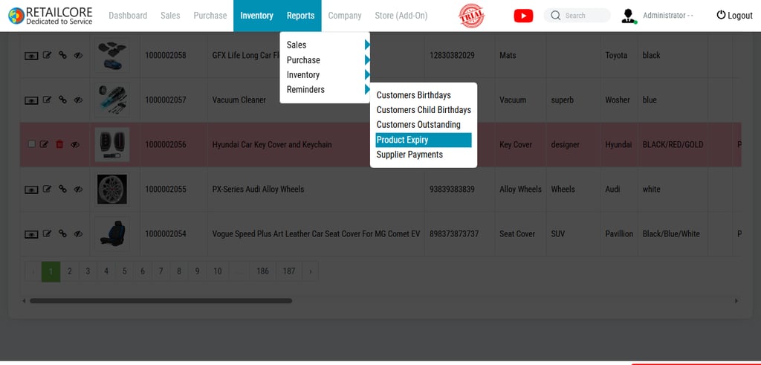The height and width of the screenshot is (365, 761).
Task: Click the link icon for Vacuum Cleaner
Action: (x=62, y=100)
